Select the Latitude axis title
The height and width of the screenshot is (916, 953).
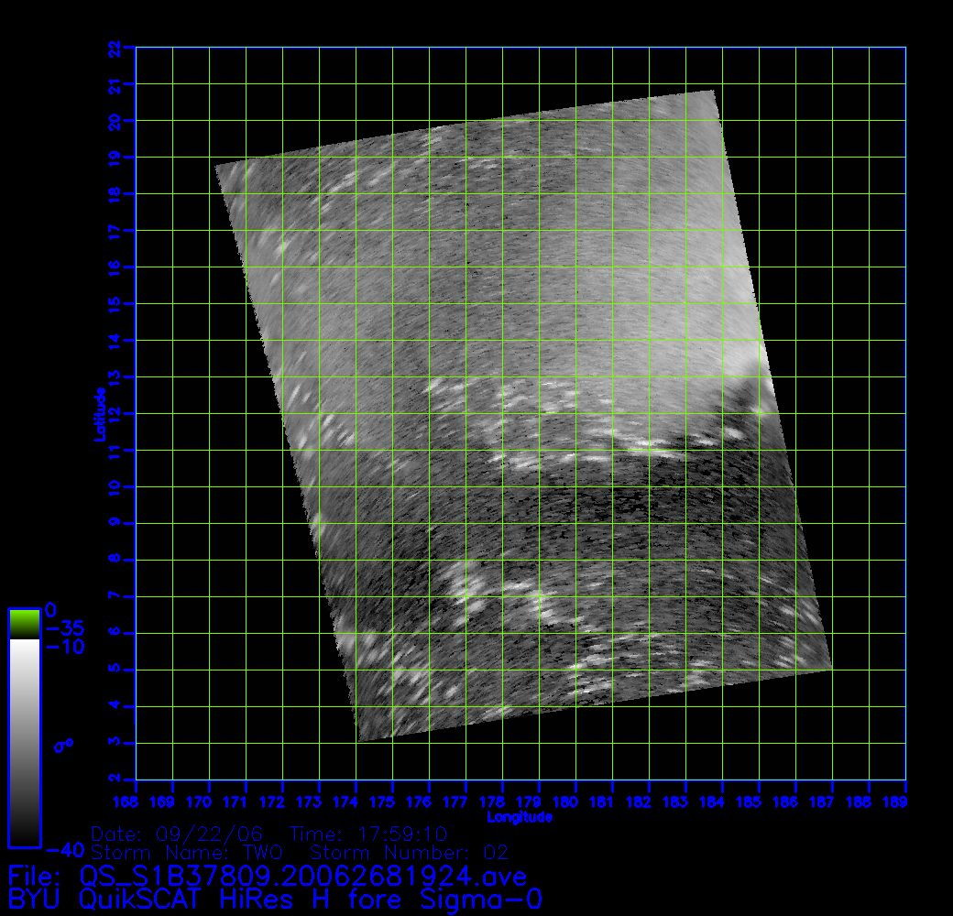(x=98, y=414)
